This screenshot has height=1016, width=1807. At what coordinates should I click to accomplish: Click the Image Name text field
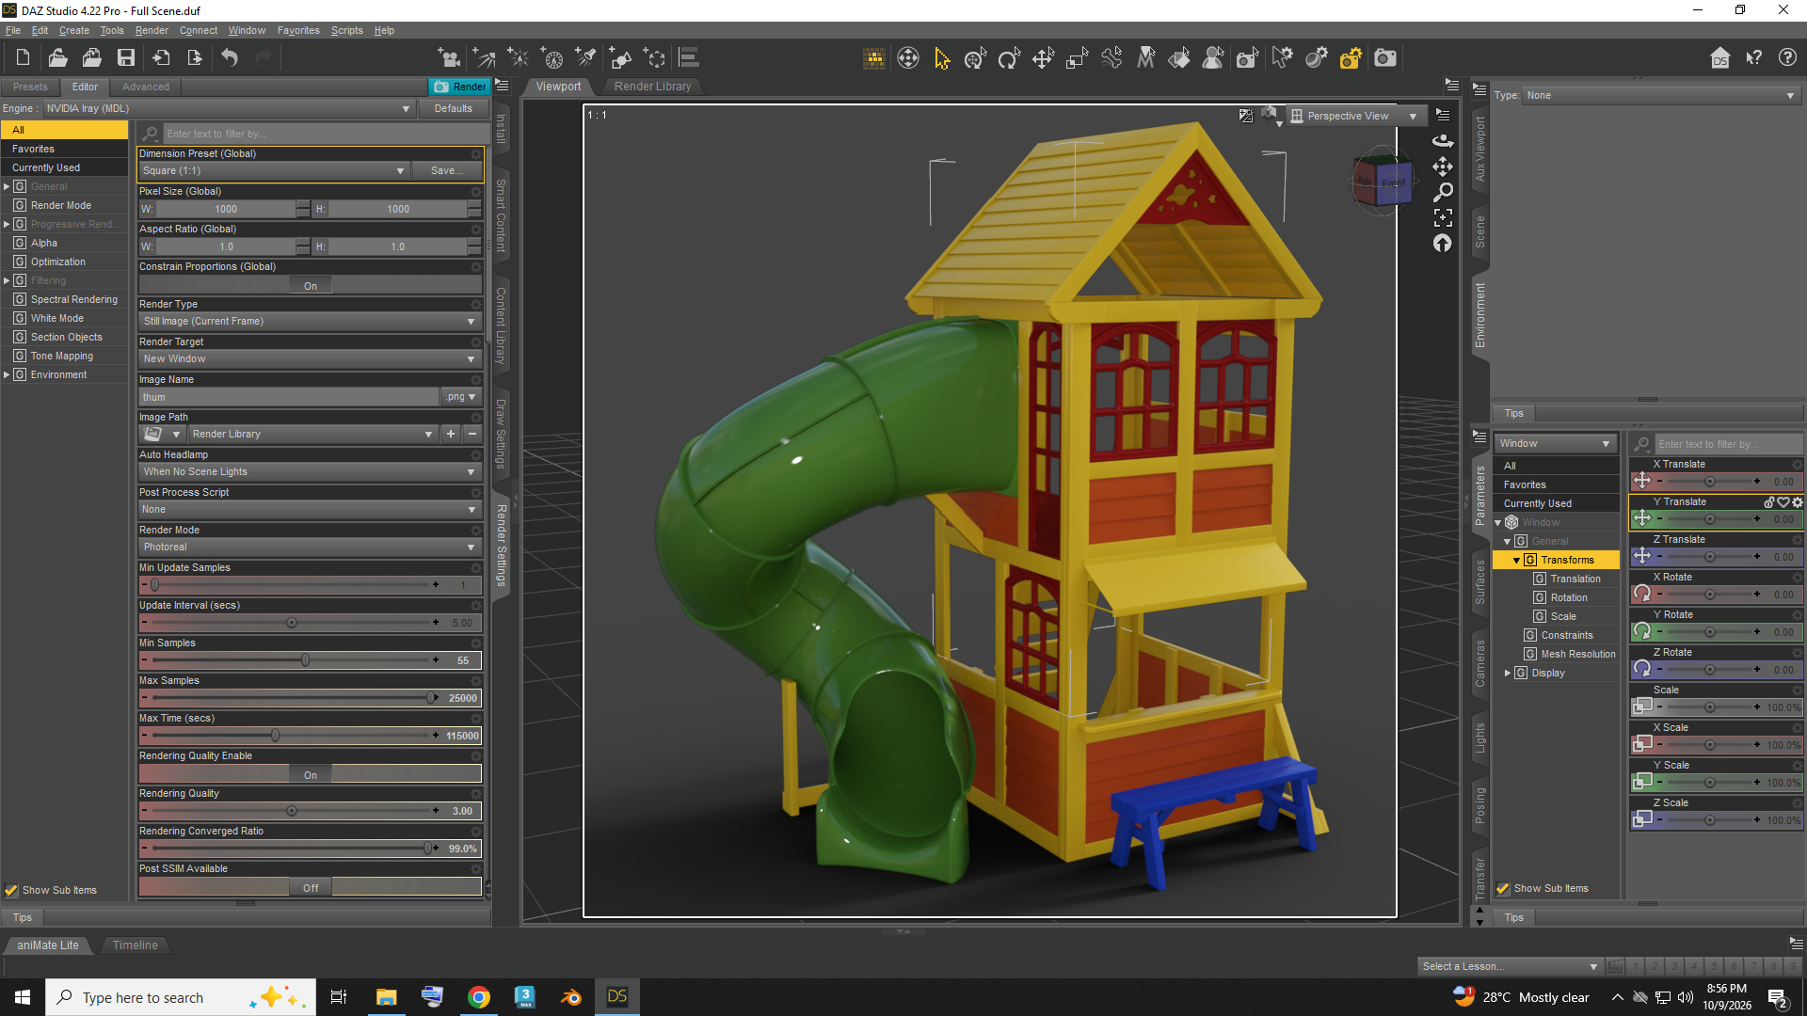tap(289, 397)
